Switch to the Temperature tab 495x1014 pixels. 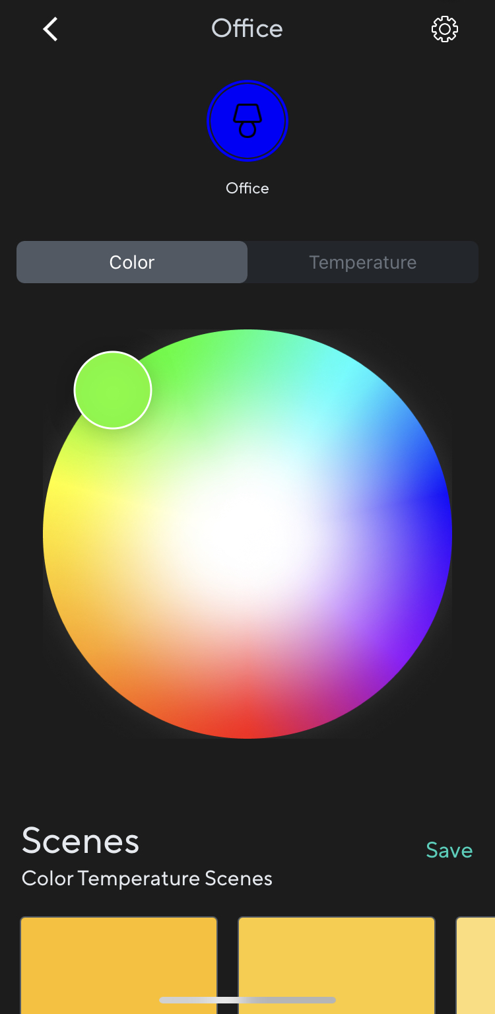(x=363, y=262)
